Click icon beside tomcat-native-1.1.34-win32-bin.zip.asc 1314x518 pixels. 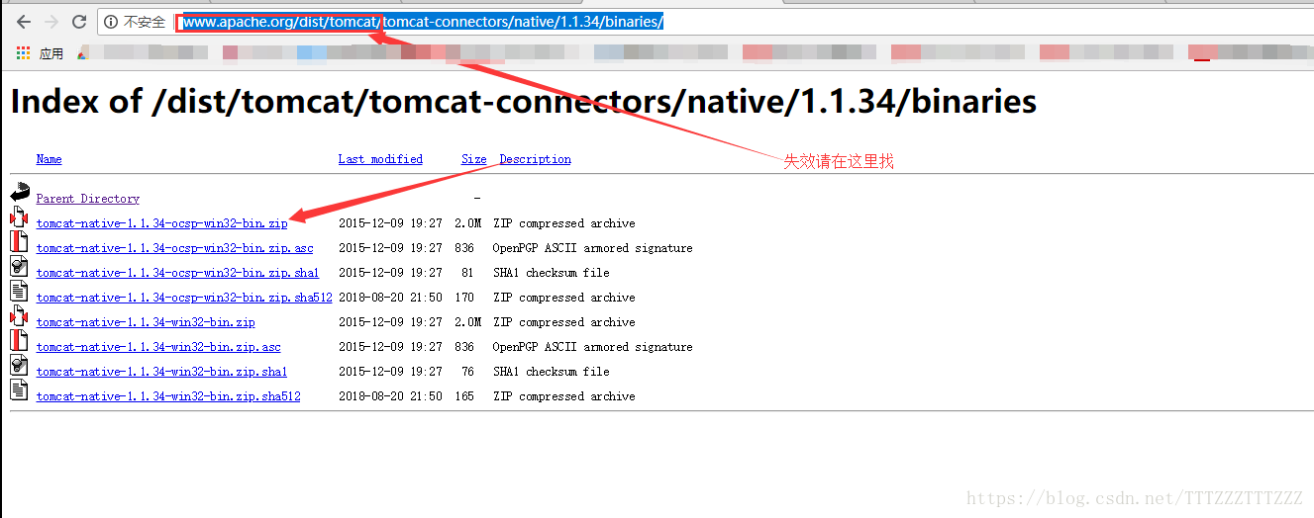pyautogui.click(x=19, y=341)
